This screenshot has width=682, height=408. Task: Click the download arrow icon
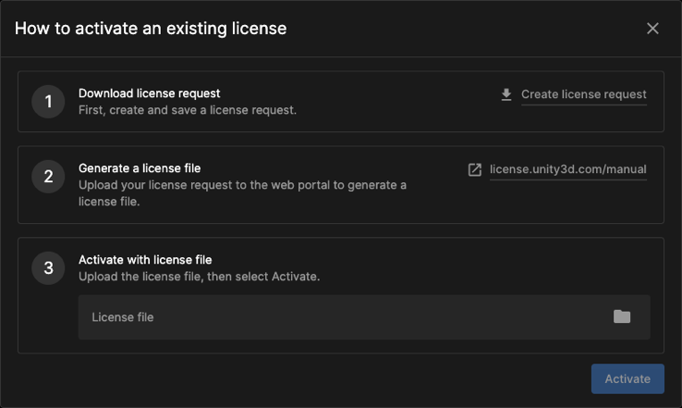coord(506,94)
